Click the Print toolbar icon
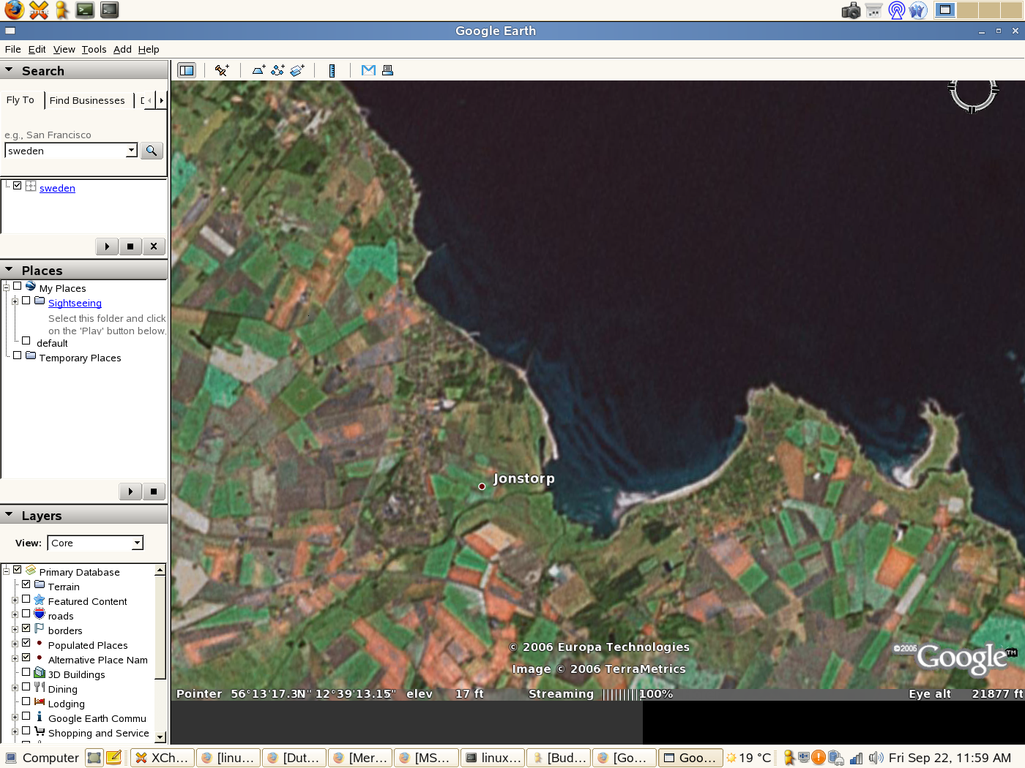The width and height of the screenshot is (1025, 768). 387,70
